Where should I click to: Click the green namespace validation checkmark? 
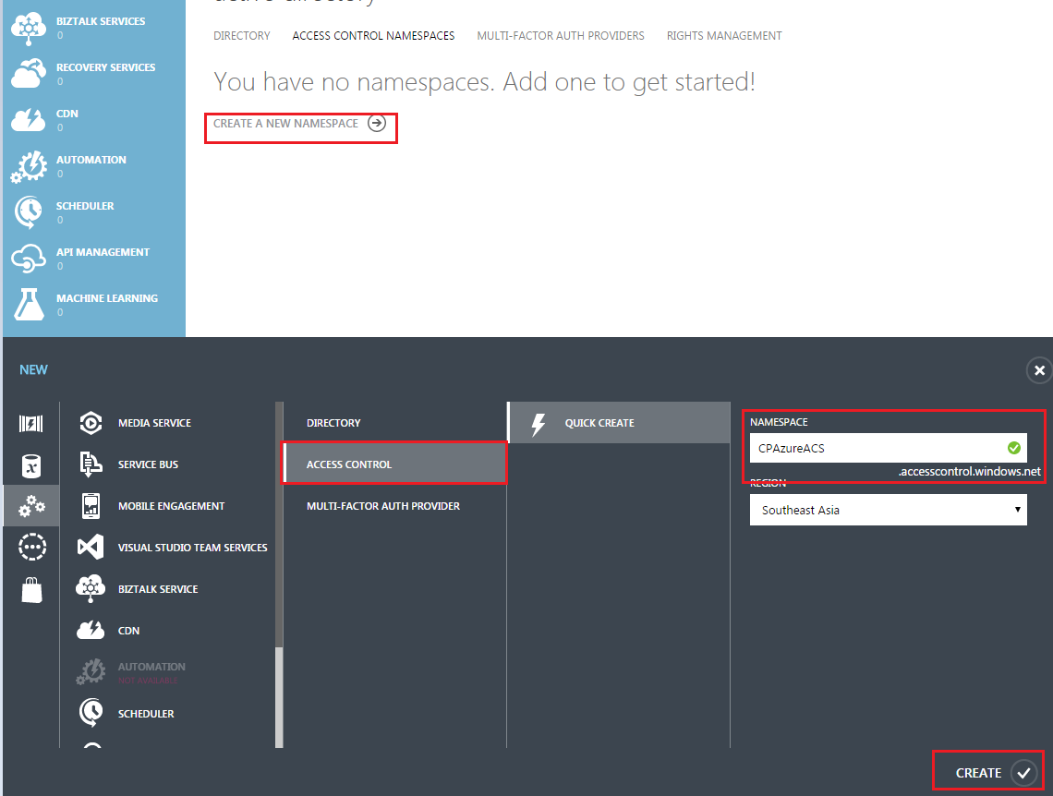pos(1014,448)
